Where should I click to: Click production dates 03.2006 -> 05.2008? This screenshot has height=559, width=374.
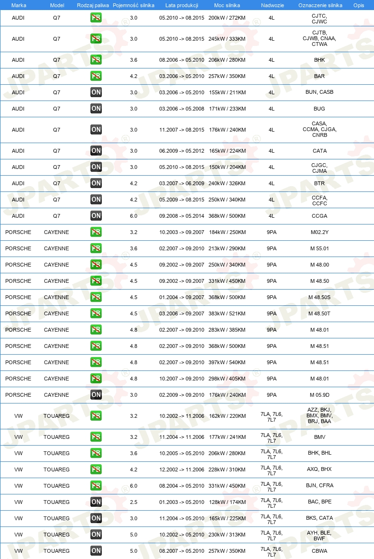(182, 109)
